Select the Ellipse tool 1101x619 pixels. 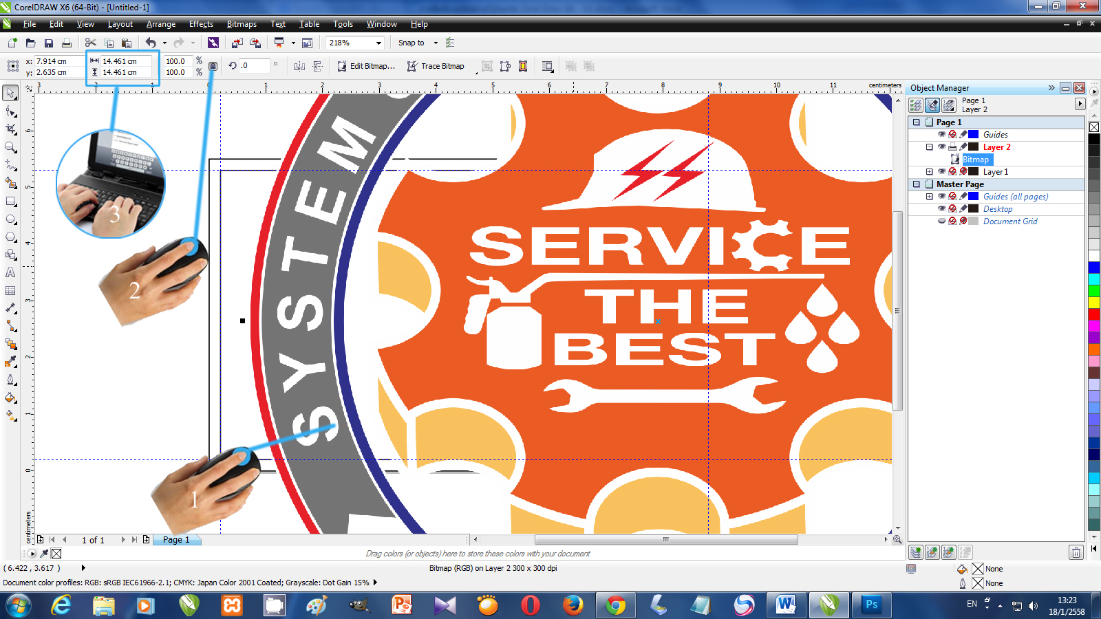(10, 219)
